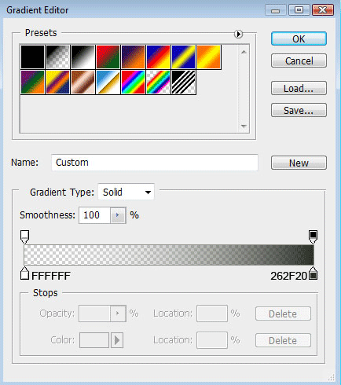Select the black-to-transparent checkered gradient preset
Image resolution: width=341 pixels, height=385 pixels.
(x=57, y=57)
